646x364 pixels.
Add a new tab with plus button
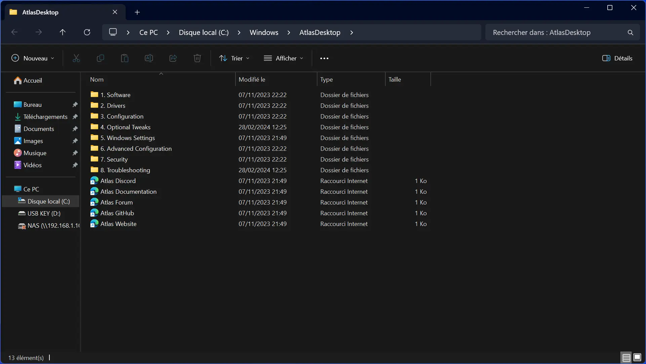coord(137,12)
